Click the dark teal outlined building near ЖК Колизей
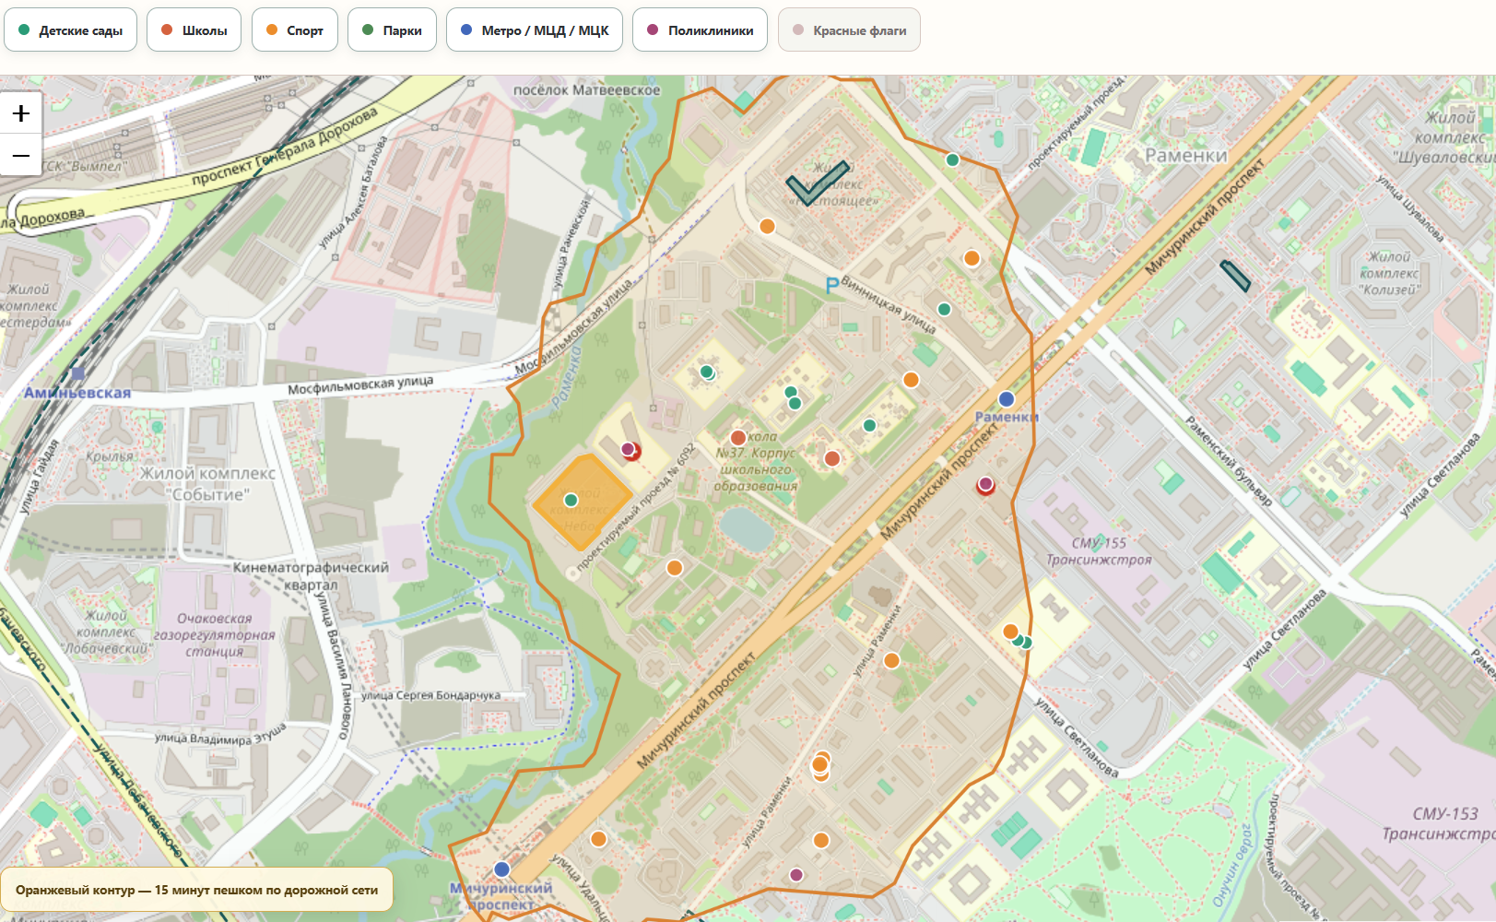This screenshot has width=1496, height=922. [x=1235, y=276]
